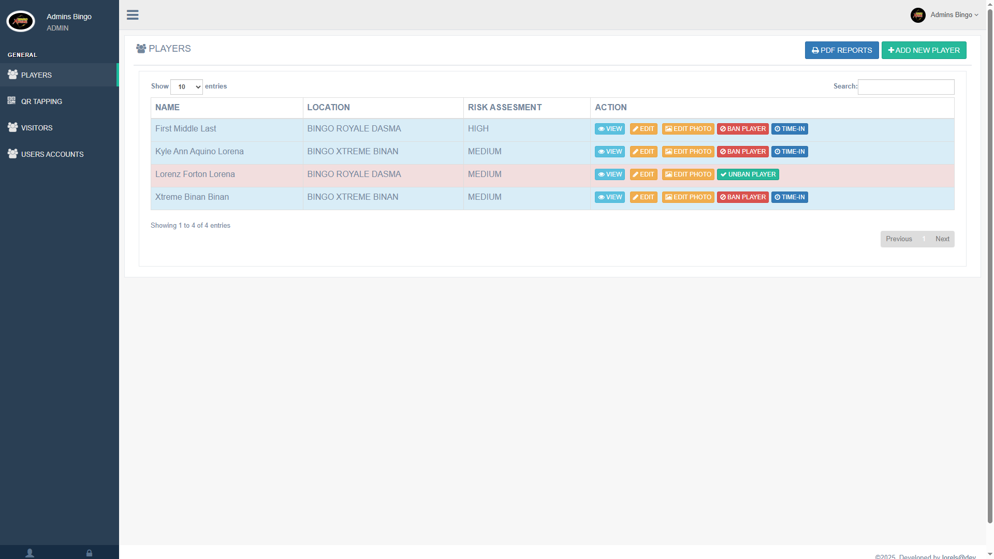Click the admin avatar in top bar
Screen dimensions: 994x559
coord(918,15)
